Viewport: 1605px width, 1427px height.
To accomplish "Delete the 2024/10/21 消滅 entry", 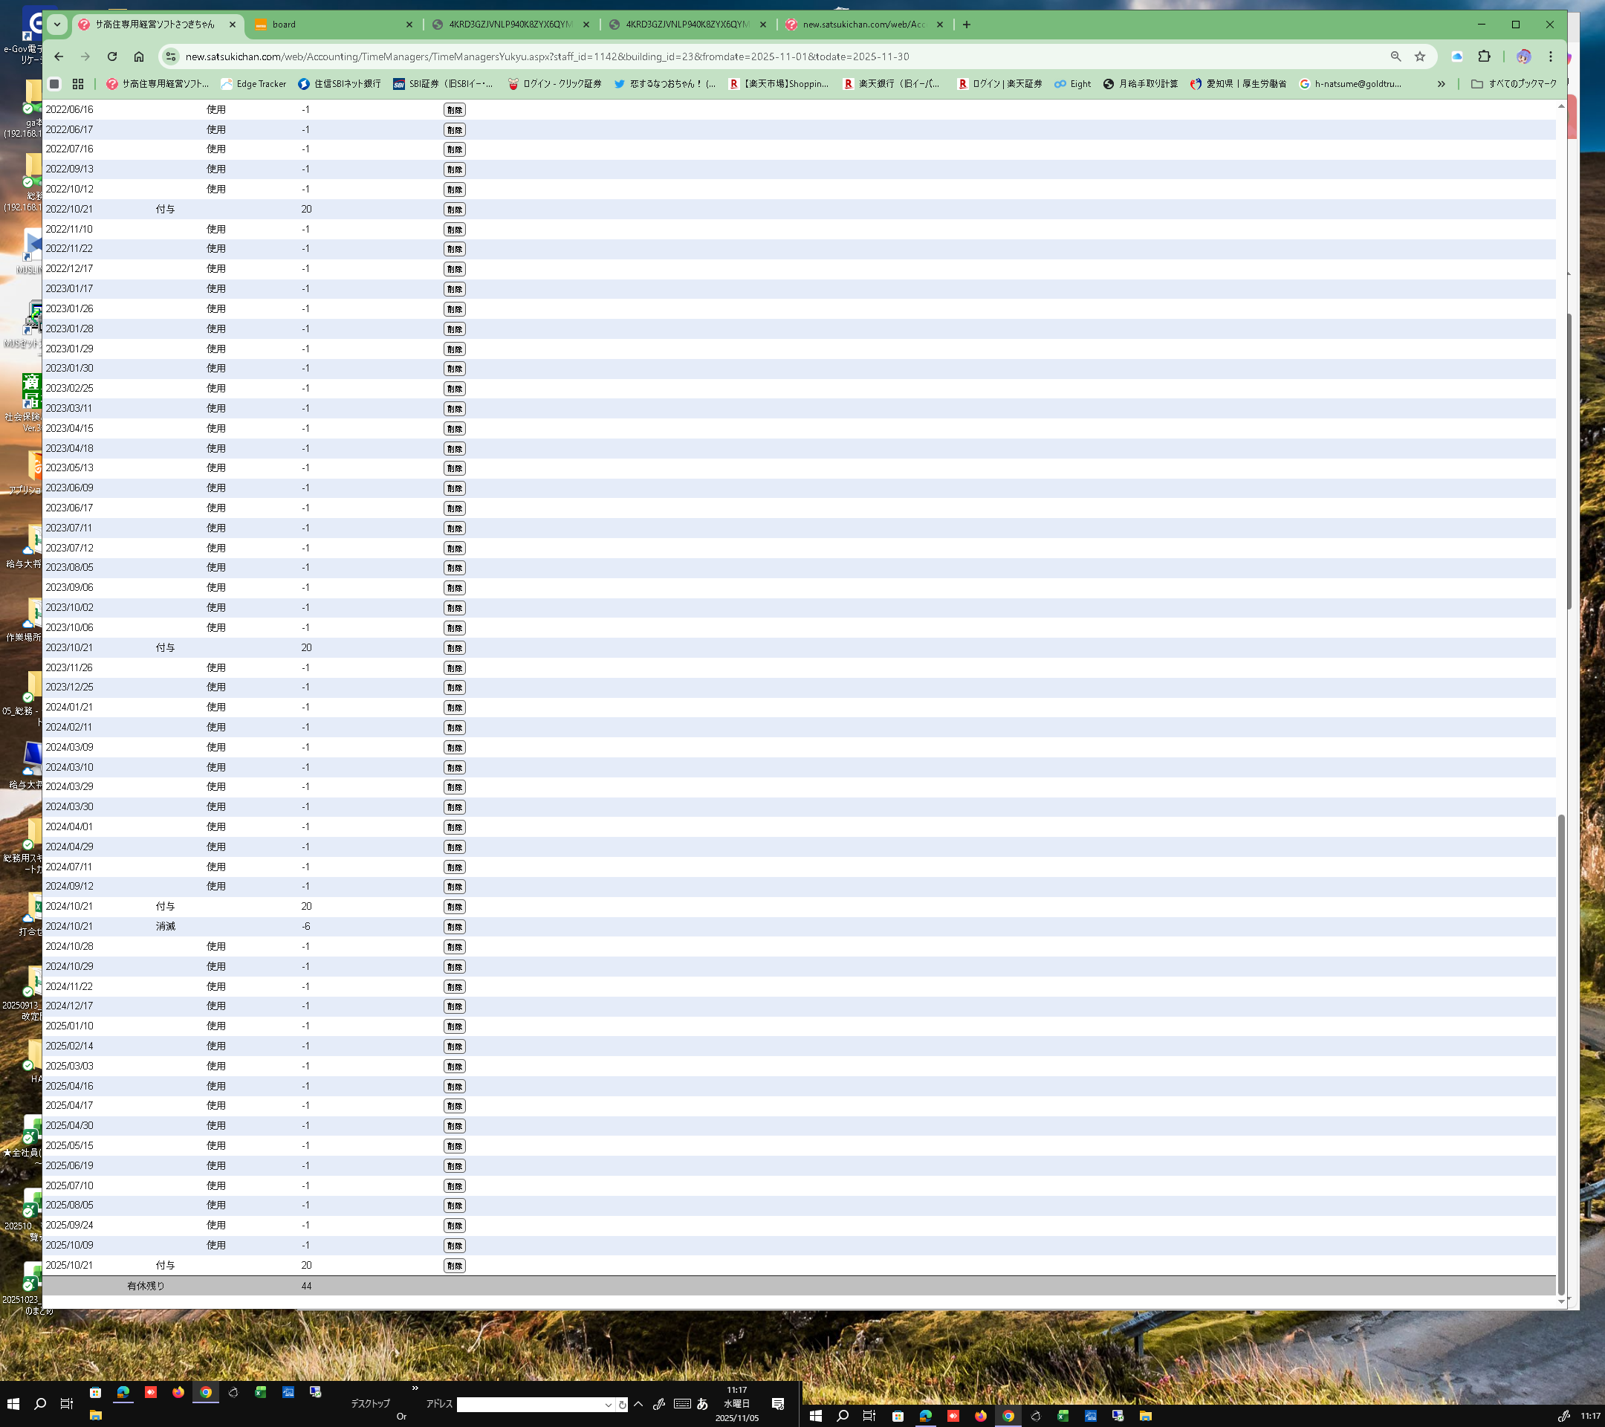I will coord(454,927).
